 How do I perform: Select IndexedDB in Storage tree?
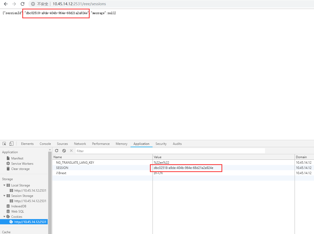pyautogui.click(x=19, y=206)
